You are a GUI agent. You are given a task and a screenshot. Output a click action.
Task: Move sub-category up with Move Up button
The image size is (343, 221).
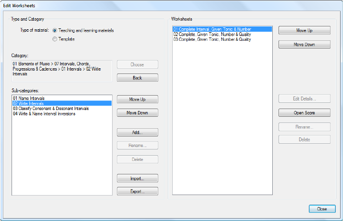pos(138,99)
